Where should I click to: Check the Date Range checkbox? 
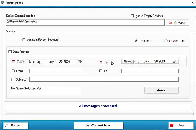click(10, 52)
